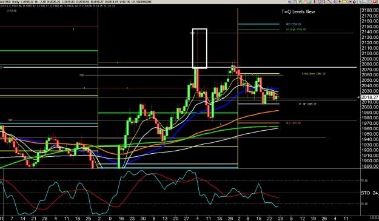Click the yellow highlighted toolbar icon
Viewport: 379px width, 221px height.
tap(345, 1)
